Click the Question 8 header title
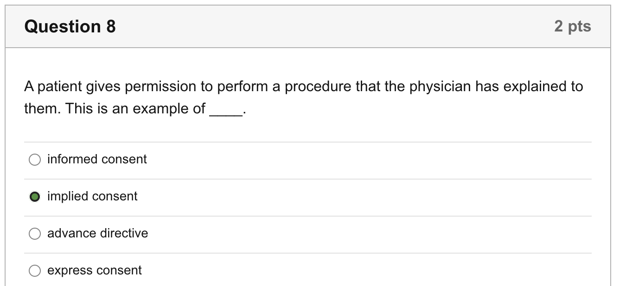 tap(69, 26)
